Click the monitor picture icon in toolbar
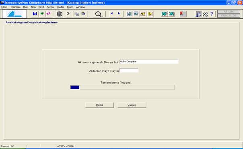The width and height of the screenshot is (243, 149). tap(136, 14)
